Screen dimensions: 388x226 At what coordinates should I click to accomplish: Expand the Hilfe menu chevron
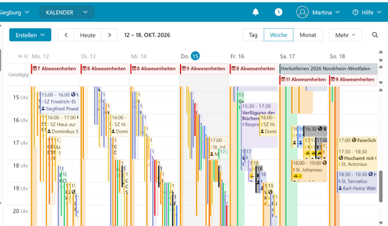379,12
